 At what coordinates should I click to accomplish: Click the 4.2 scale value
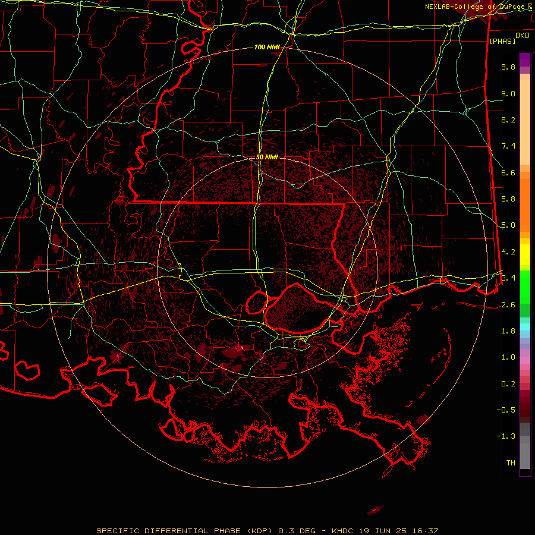(508, 252)
